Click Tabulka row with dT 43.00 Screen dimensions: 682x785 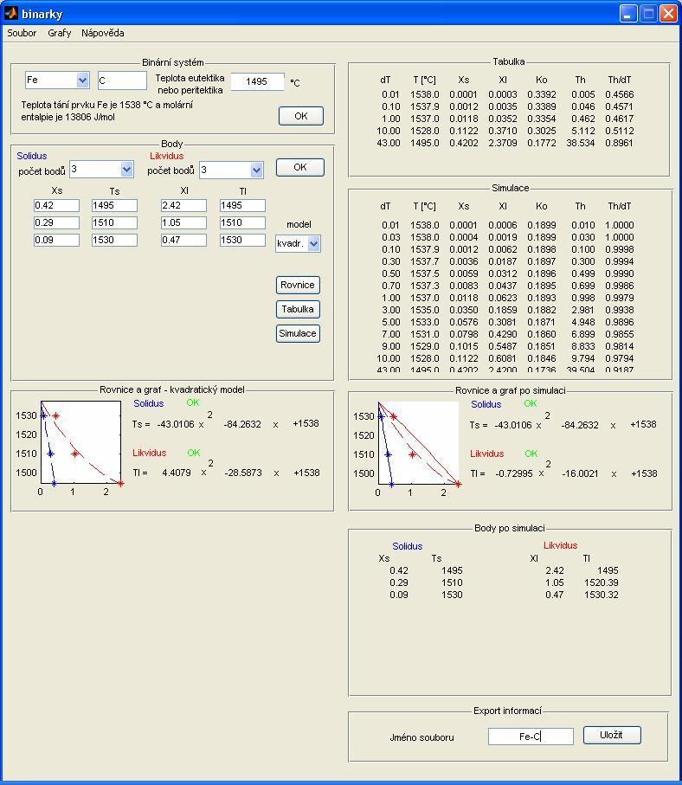505,143
